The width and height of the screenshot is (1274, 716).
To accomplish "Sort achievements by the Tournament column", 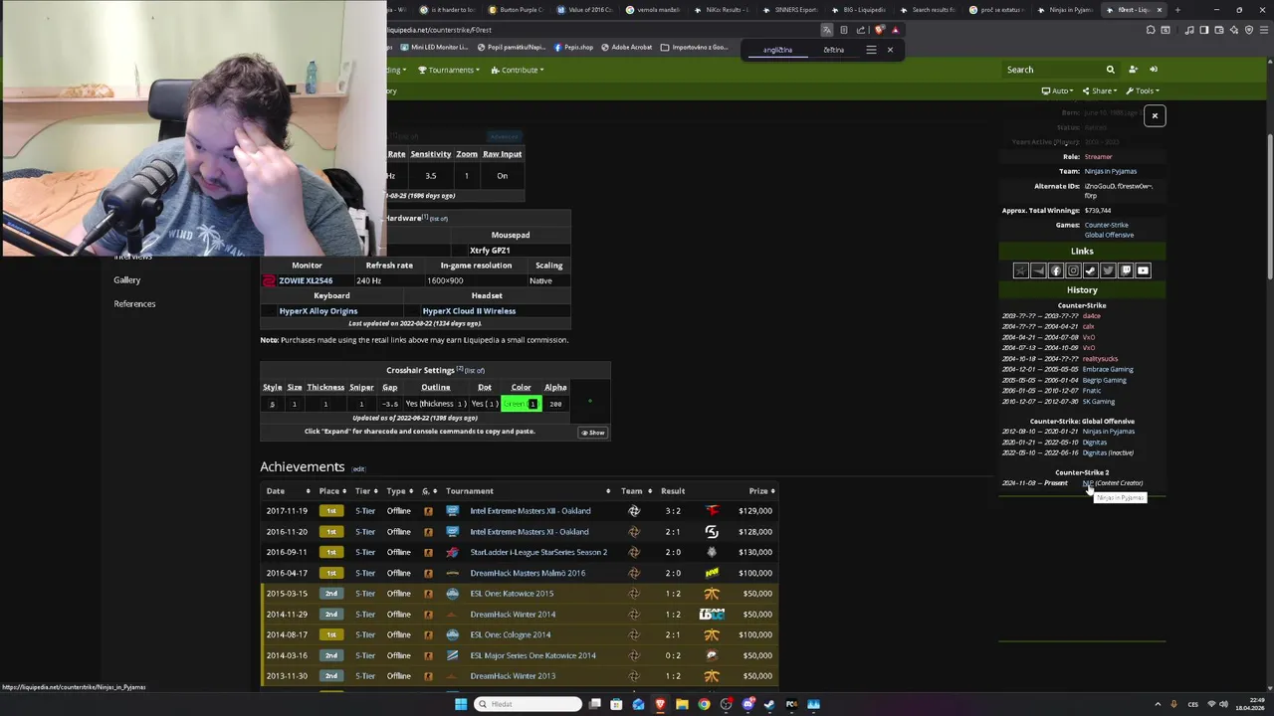I will point(528,490).
